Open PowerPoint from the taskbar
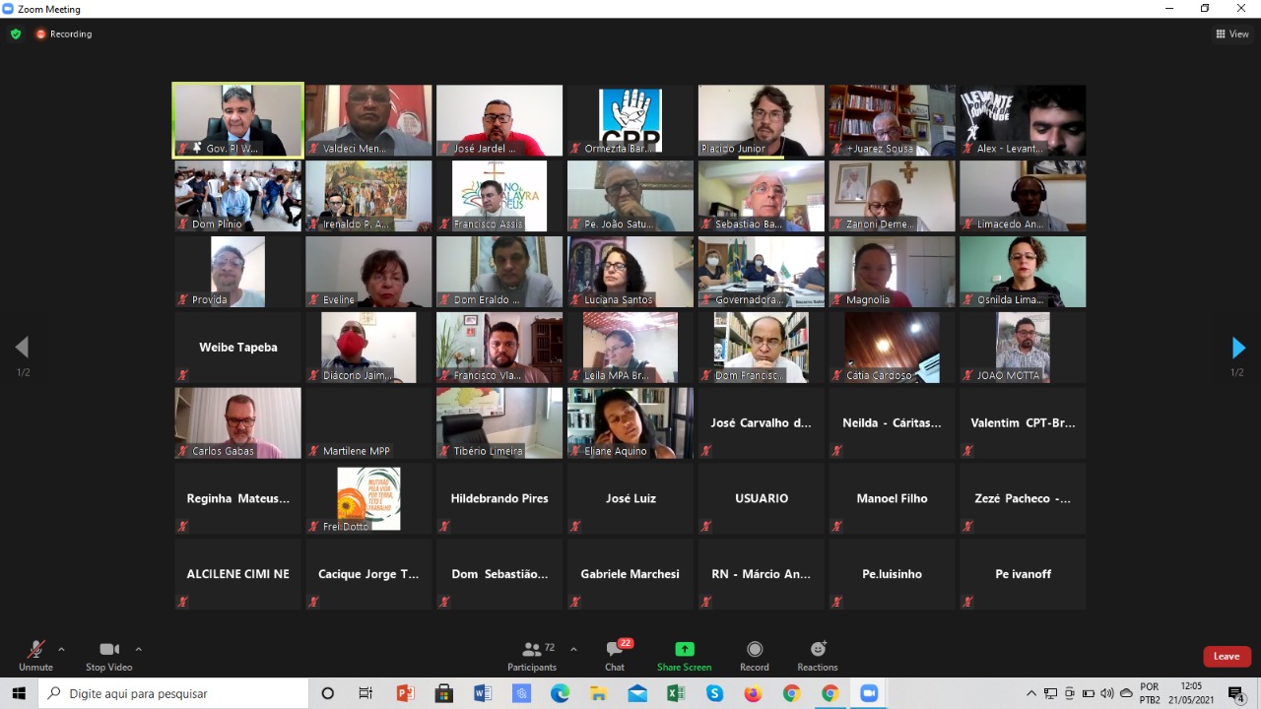The image size is (1261, 709). pos(405,693)
